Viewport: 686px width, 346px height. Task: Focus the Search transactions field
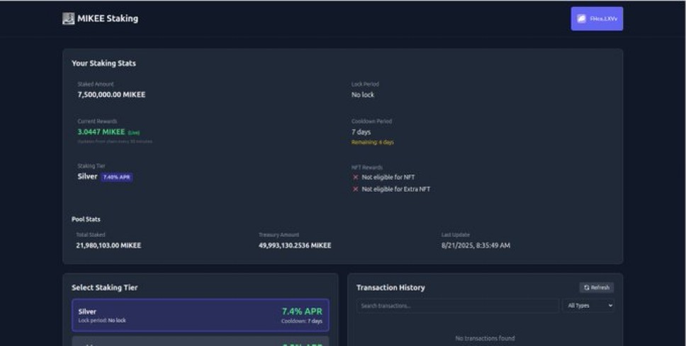458,306
